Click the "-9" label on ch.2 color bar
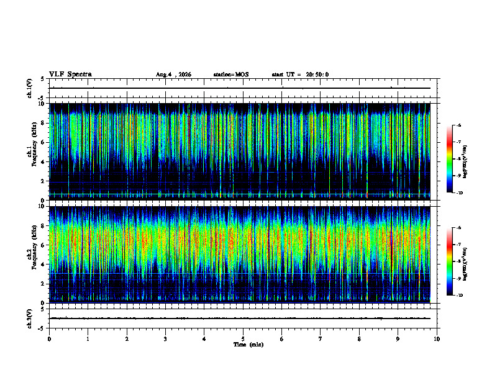The image size is (492, 380). (458, 278)
